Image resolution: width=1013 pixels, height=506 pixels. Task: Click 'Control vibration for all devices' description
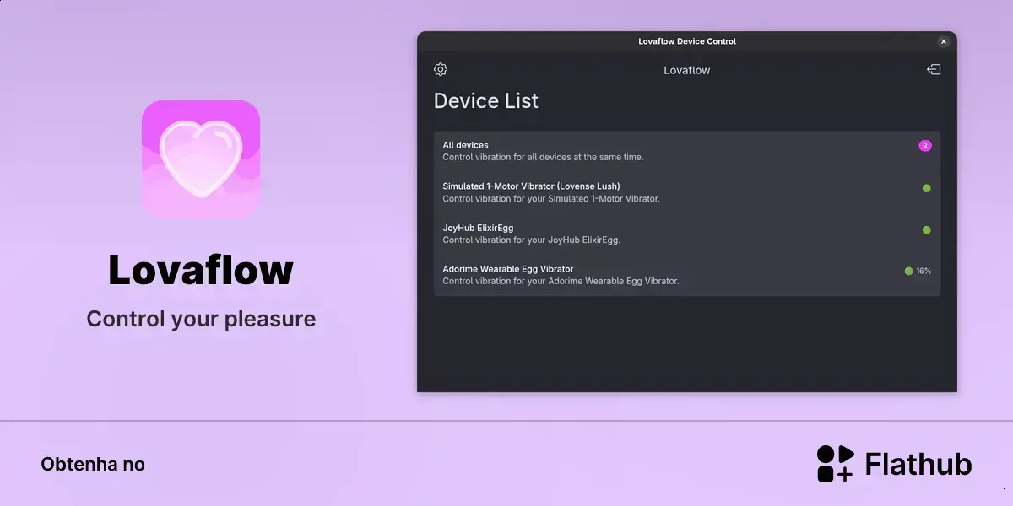click(544, 157)
